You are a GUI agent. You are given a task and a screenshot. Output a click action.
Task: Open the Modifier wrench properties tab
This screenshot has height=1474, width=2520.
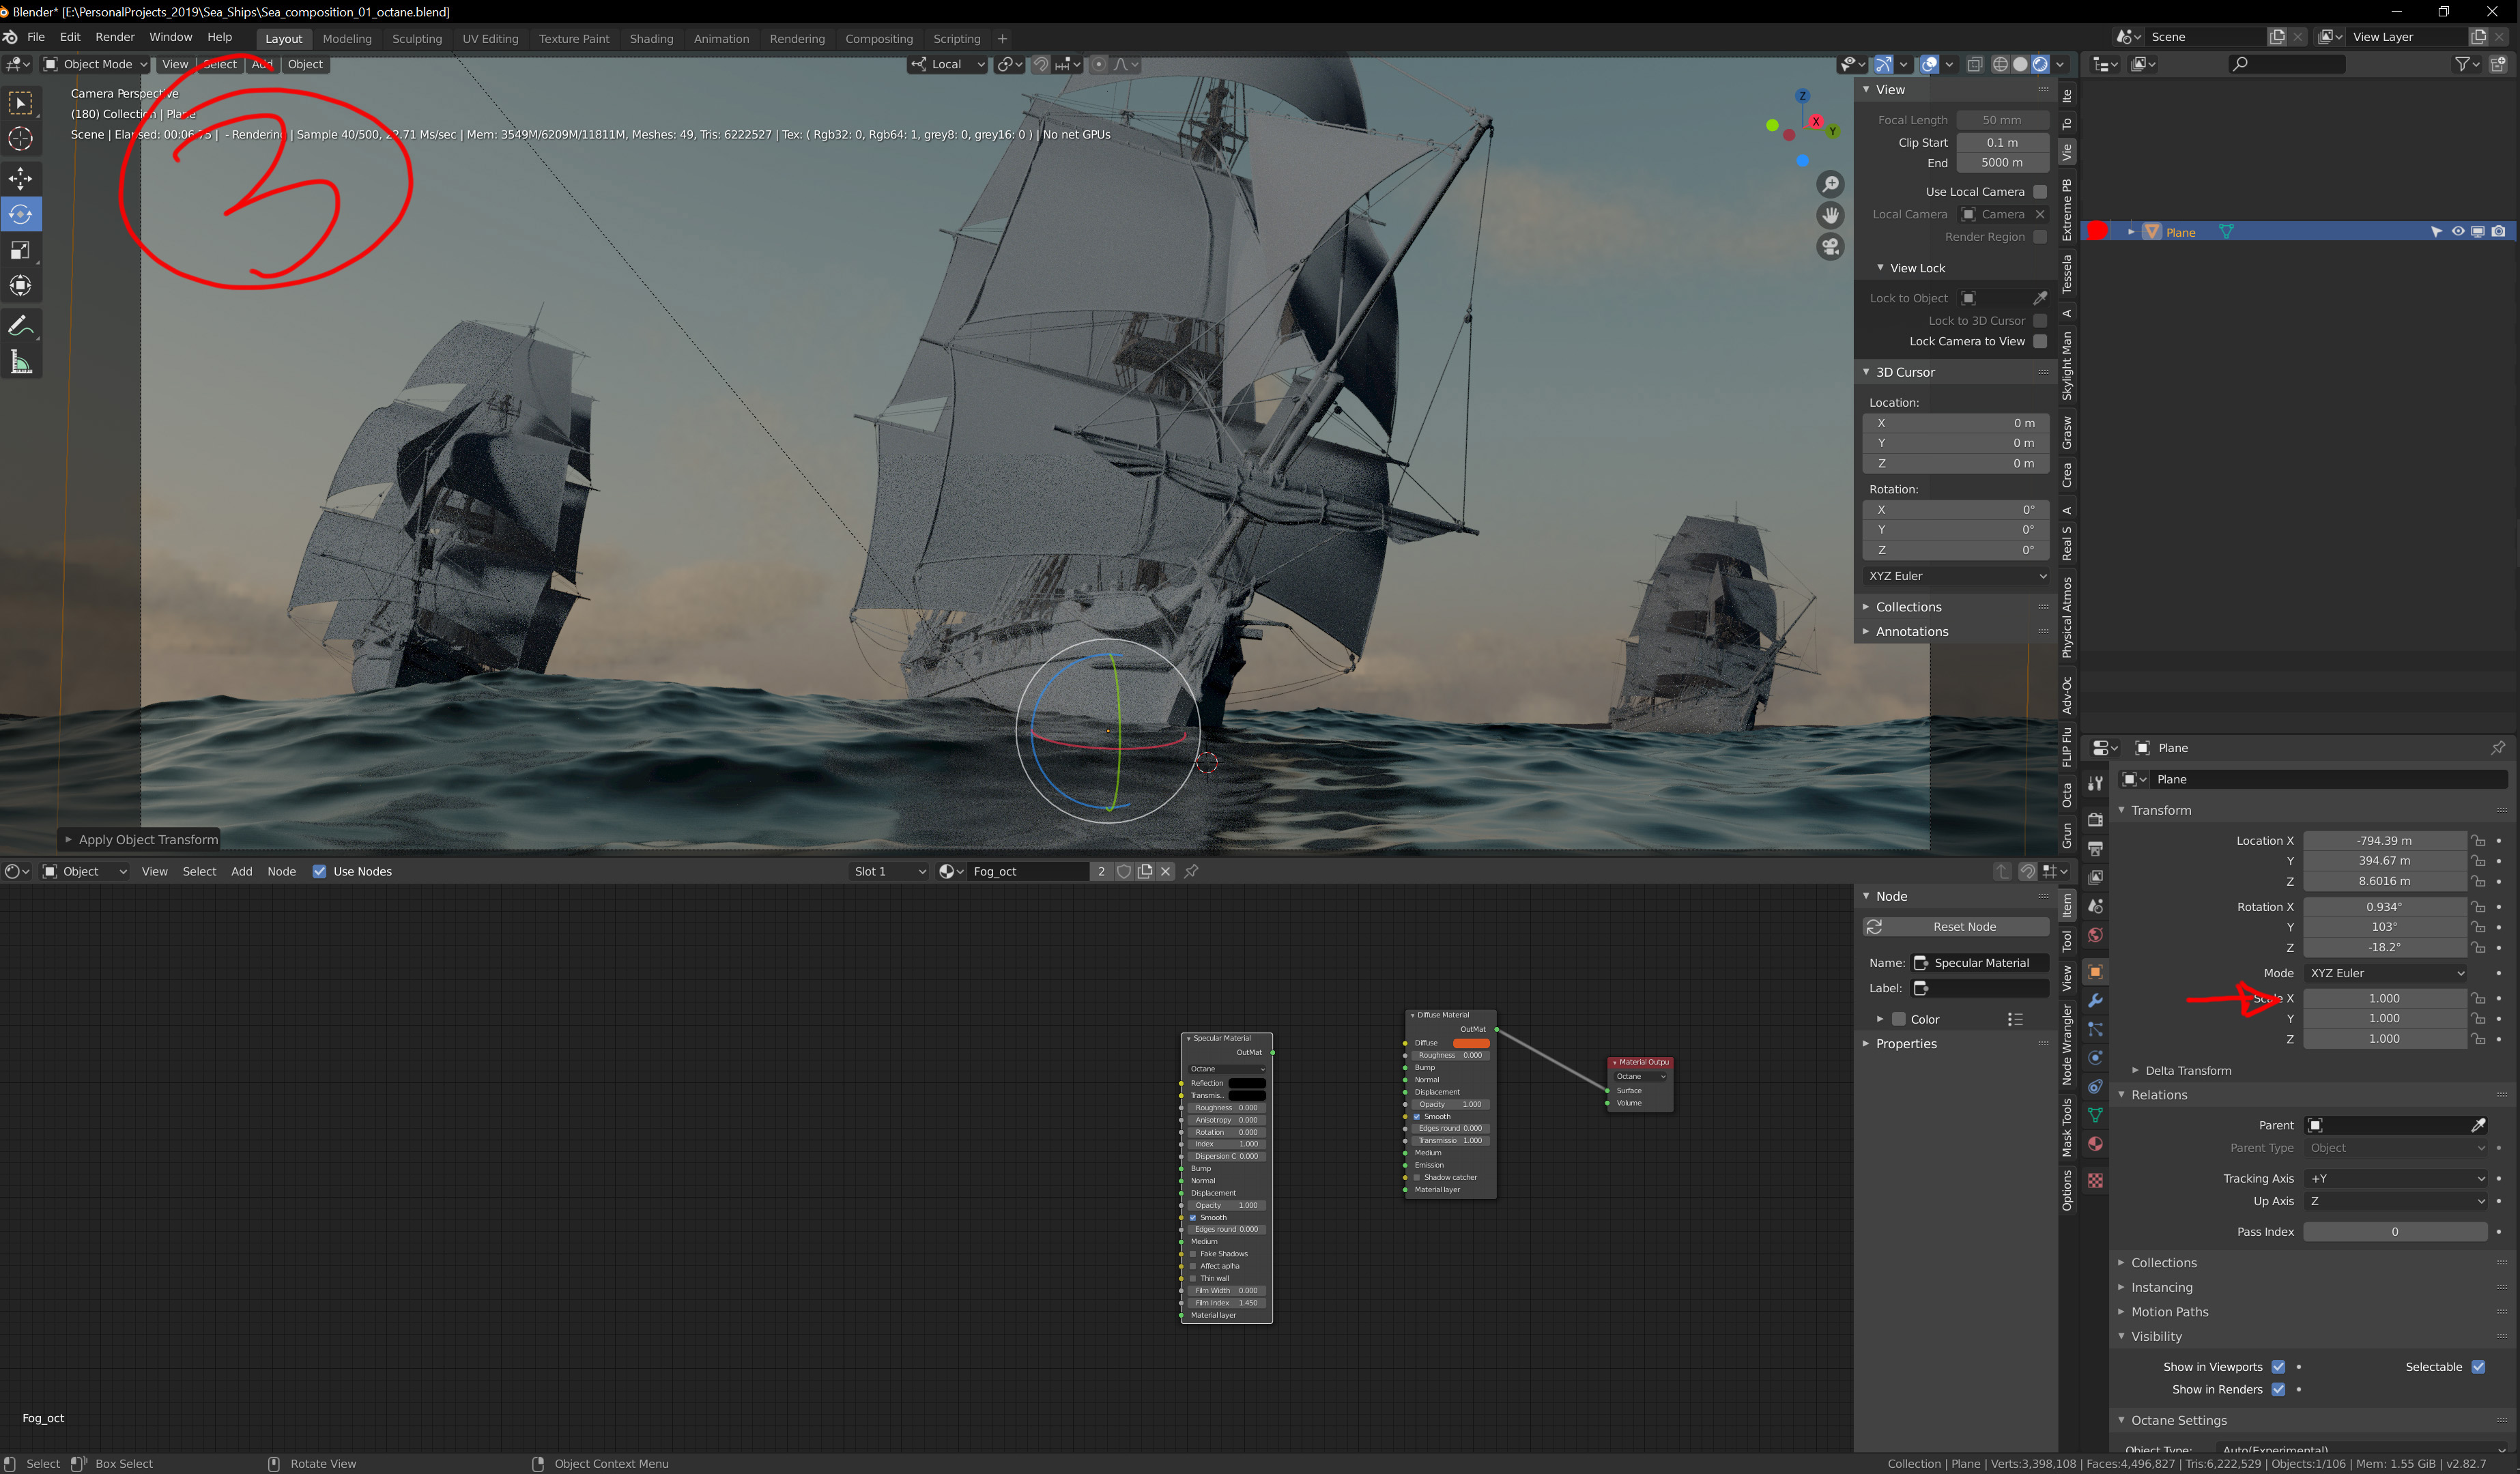point(2095,1001)
